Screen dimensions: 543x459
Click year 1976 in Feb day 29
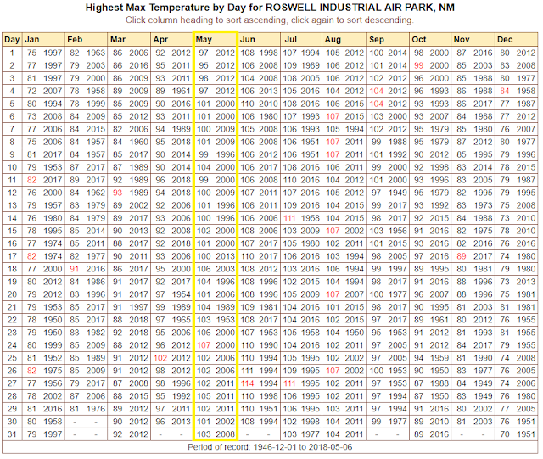[x=96, y=409]
